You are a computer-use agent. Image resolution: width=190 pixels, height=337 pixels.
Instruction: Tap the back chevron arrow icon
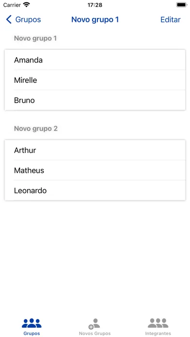pos(9,19)
